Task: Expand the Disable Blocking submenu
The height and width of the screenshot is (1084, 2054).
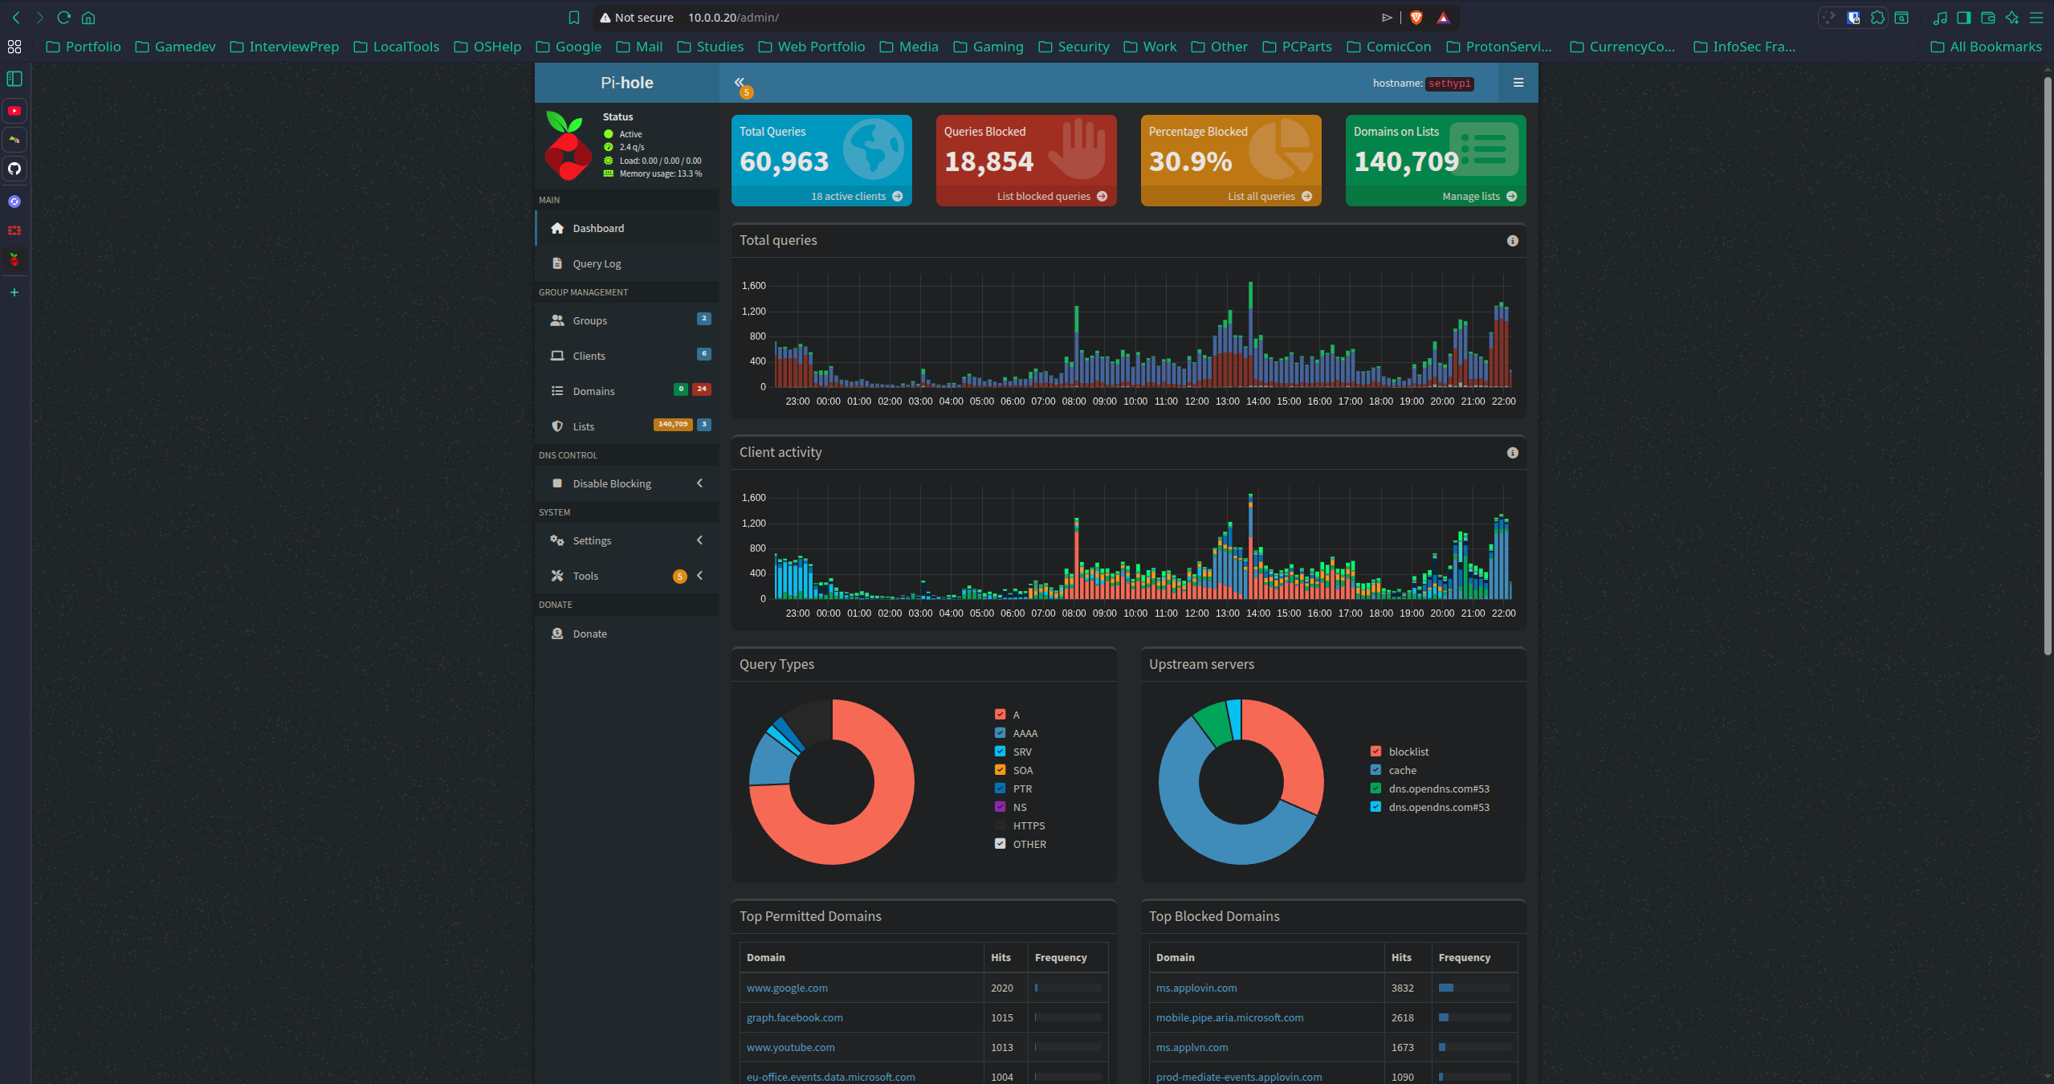Action: [x=627, y=483]
